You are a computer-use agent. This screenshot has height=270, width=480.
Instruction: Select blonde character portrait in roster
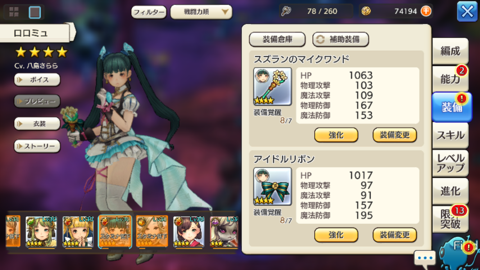pos(78,231)
